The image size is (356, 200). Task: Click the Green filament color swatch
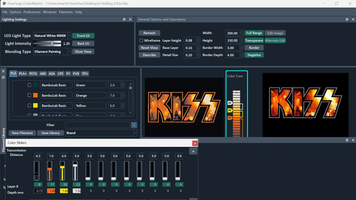[35, 85]
